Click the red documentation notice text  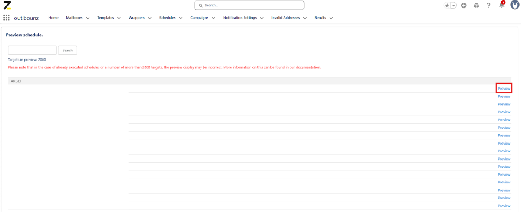[164, 67]
